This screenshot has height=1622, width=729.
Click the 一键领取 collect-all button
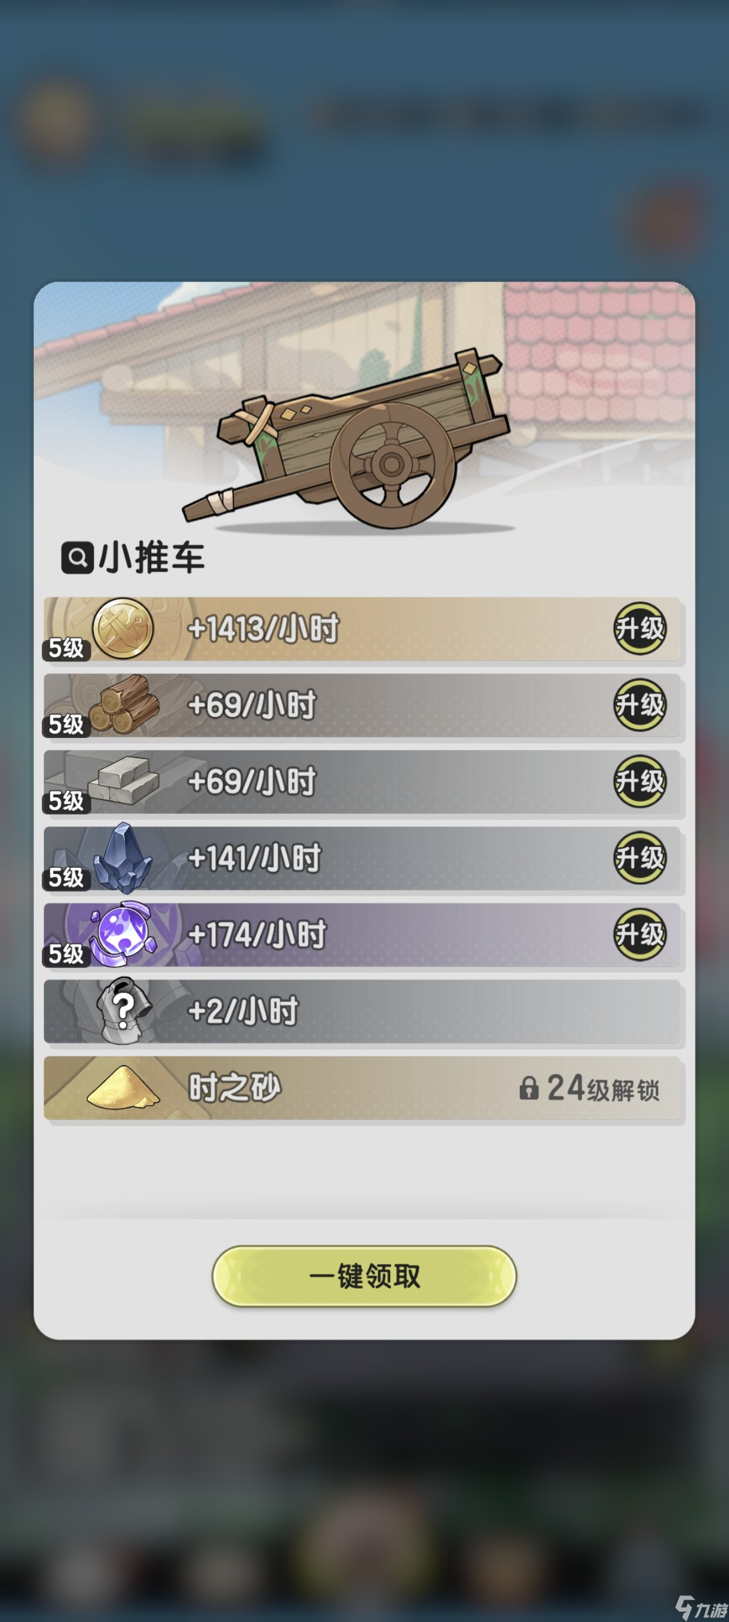364,1276
